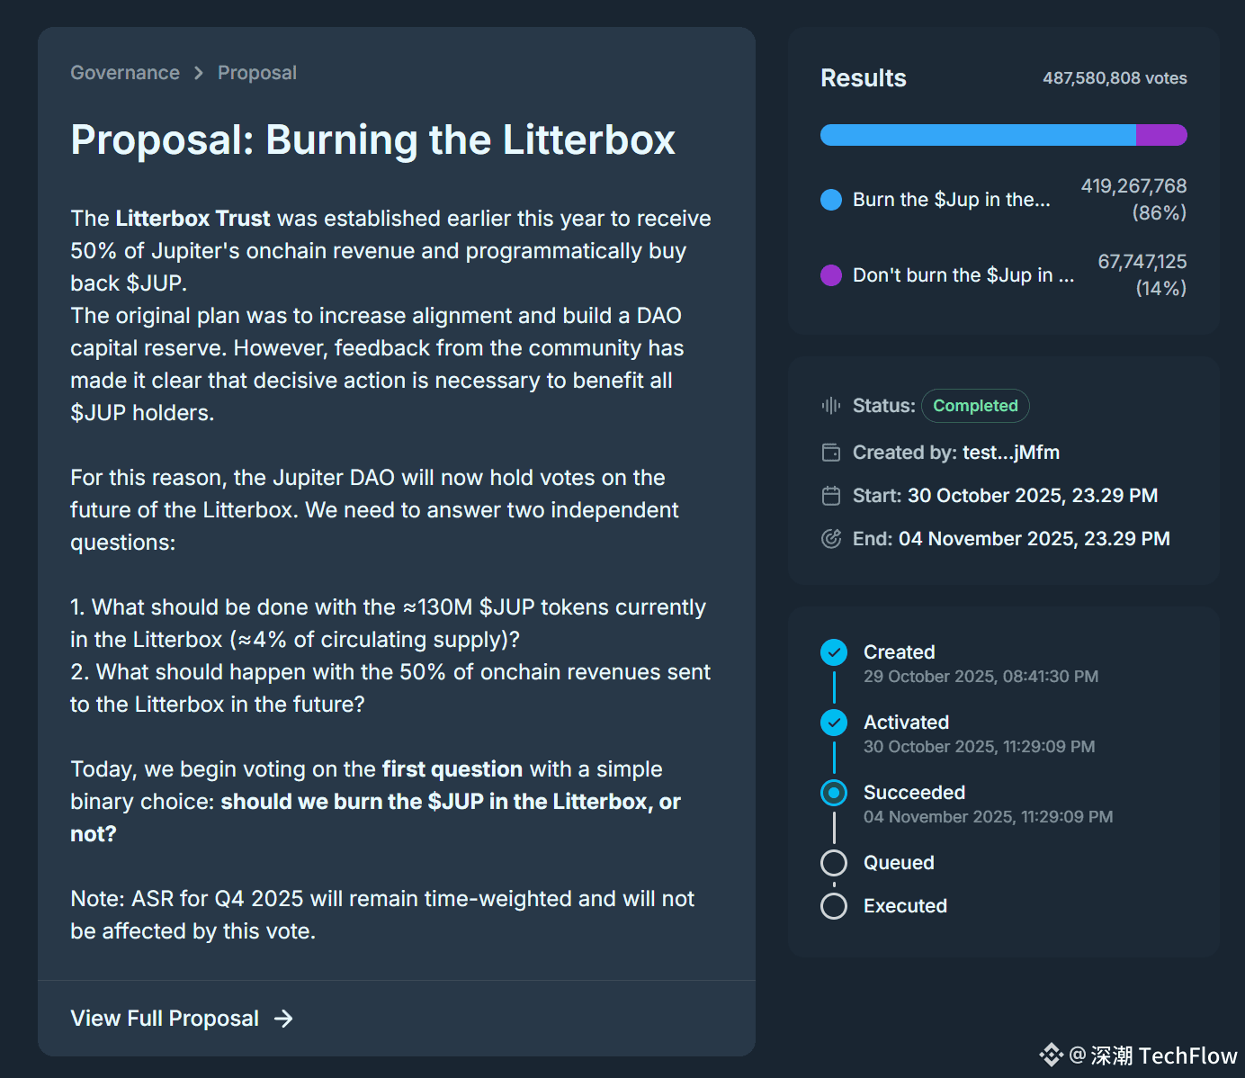Select the Executed step circle
Screen dimensions: 1245x1078
point(834,906)
